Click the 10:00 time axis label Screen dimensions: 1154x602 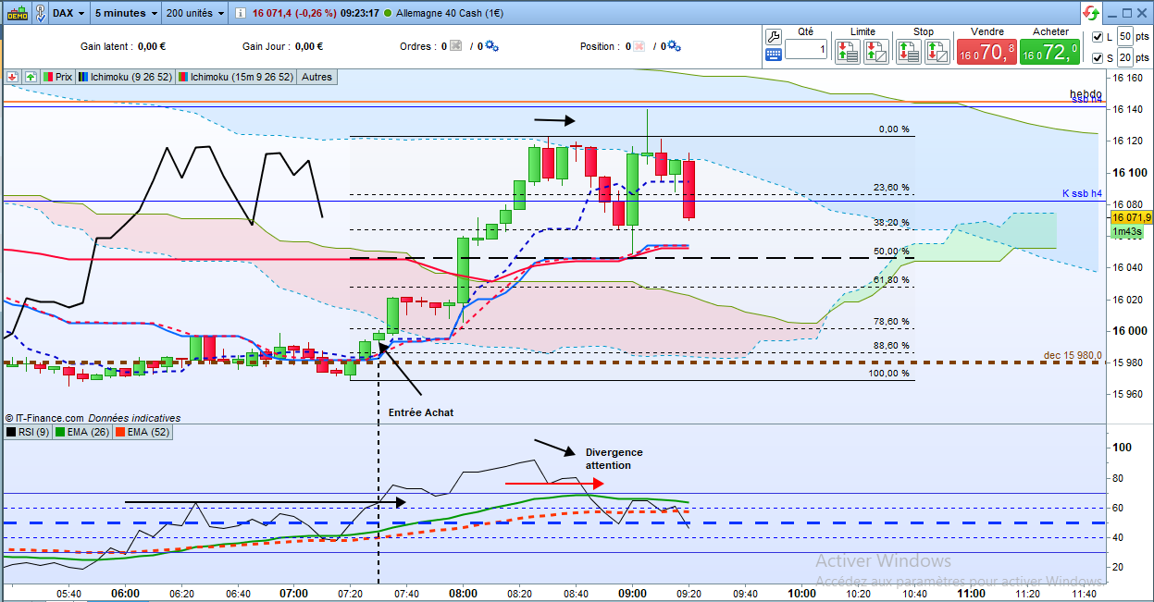801,594
